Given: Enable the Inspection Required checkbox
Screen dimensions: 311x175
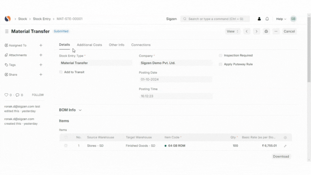Looking at the screenshot, I should 221,55.
